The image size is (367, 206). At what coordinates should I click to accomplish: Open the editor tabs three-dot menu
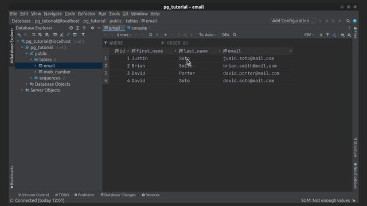[x=349, y=28]
